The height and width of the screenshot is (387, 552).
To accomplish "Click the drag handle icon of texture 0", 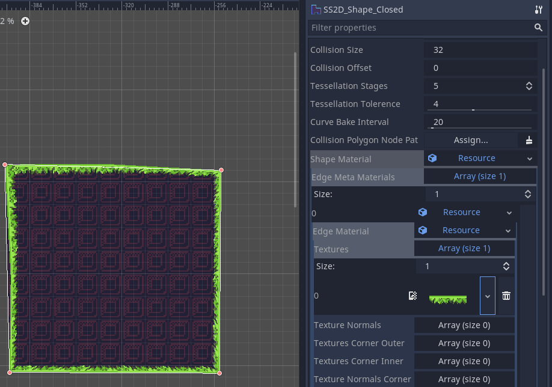I will click(x=412, y=296).
